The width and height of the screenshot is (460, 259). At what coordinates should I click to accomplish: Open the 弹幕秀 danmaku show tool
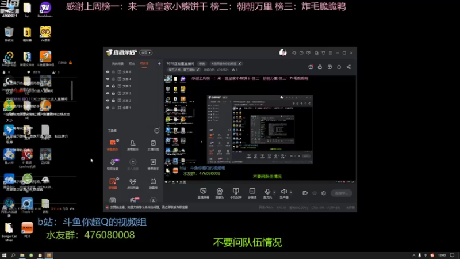tap(153, 184)
